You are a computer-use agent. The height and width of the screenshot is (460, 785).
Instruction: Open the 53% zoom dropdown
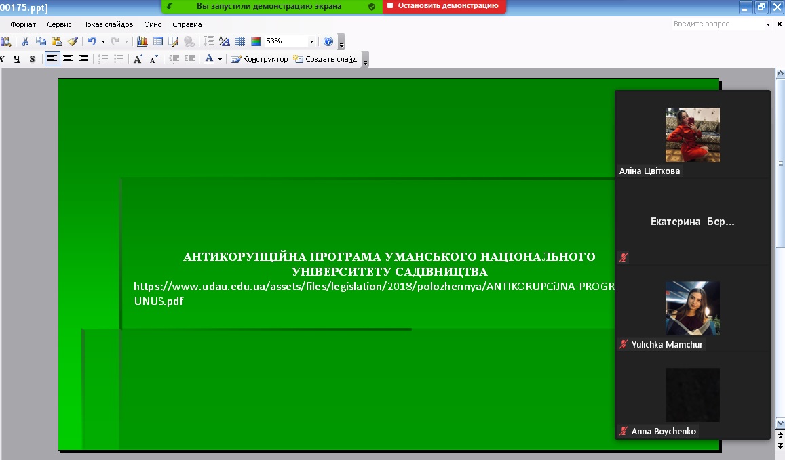point(311,41)
